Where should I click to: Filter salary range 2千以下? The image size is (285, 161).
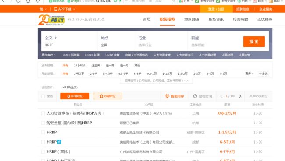click(x=79, y=73)
